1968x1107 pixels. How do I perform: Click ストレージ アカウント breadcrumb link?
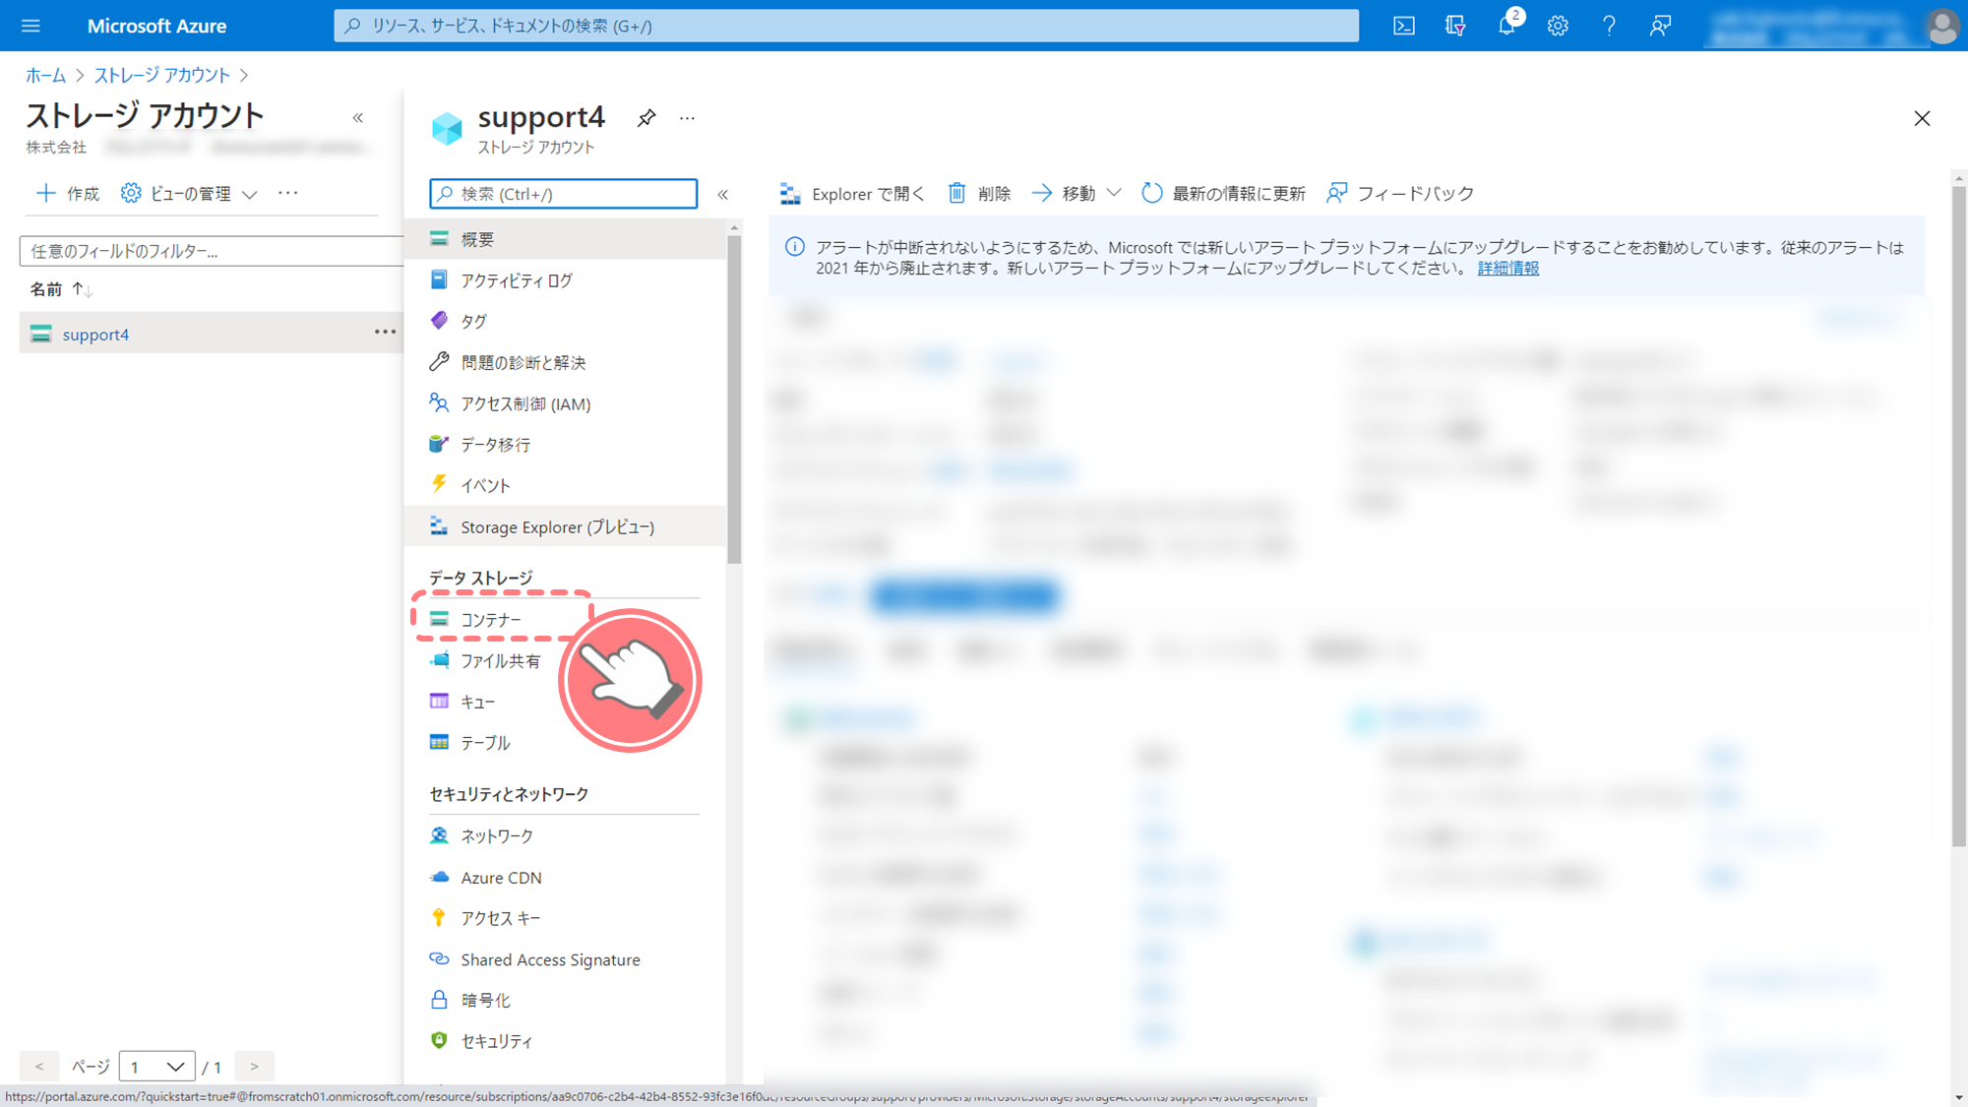point(161,75)
